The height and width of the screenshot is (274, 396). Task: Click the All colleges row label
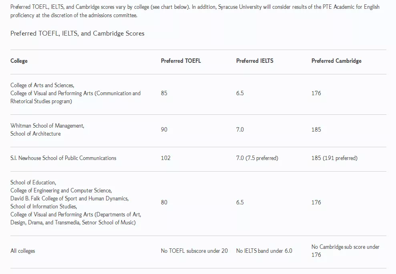click(23, 251)
